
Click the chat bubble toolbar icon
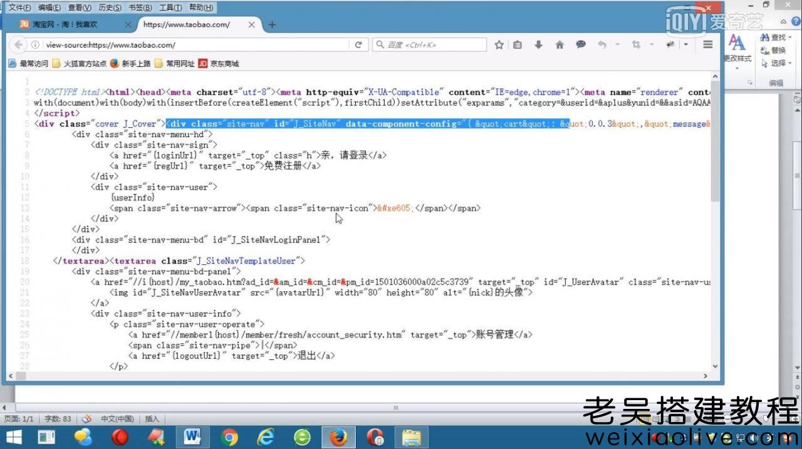click(x=581, y=45)
